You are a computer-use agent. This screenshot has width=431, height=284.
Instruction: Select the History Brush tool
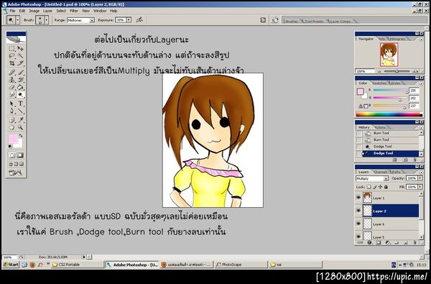coord(20,80)
